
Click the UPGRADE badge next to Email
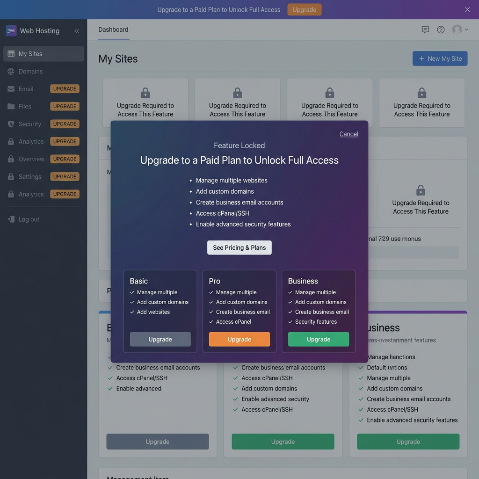click(65, 89)
